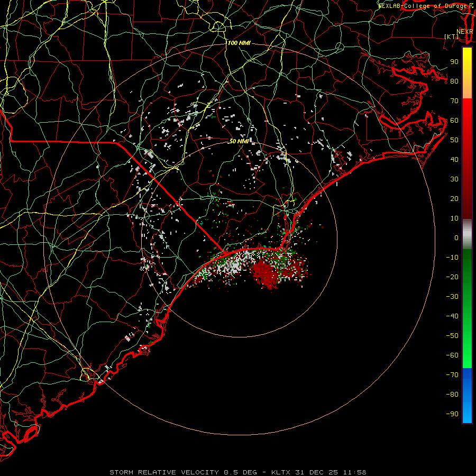
Task: Select the "NEXLAB-College of DuPage" header text
Action: 423,6
